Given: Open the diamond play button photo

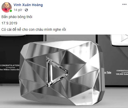Looking at the screenshot, I should (x=64, y=71).
